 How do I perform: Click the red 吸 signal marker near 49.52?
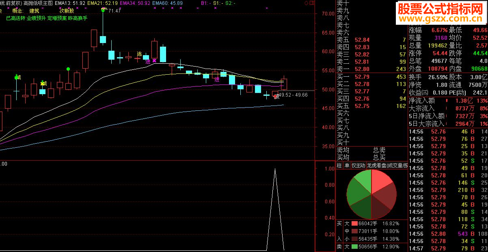pos(276,96)
